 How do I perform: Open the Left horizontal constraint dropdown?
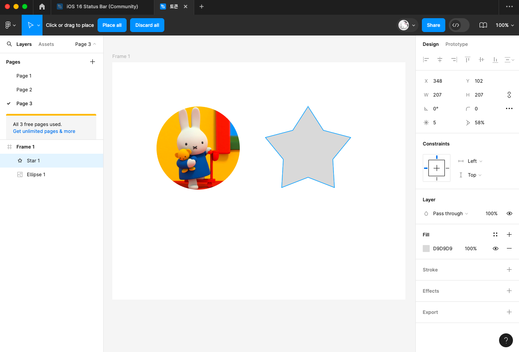tap(475, 161)
